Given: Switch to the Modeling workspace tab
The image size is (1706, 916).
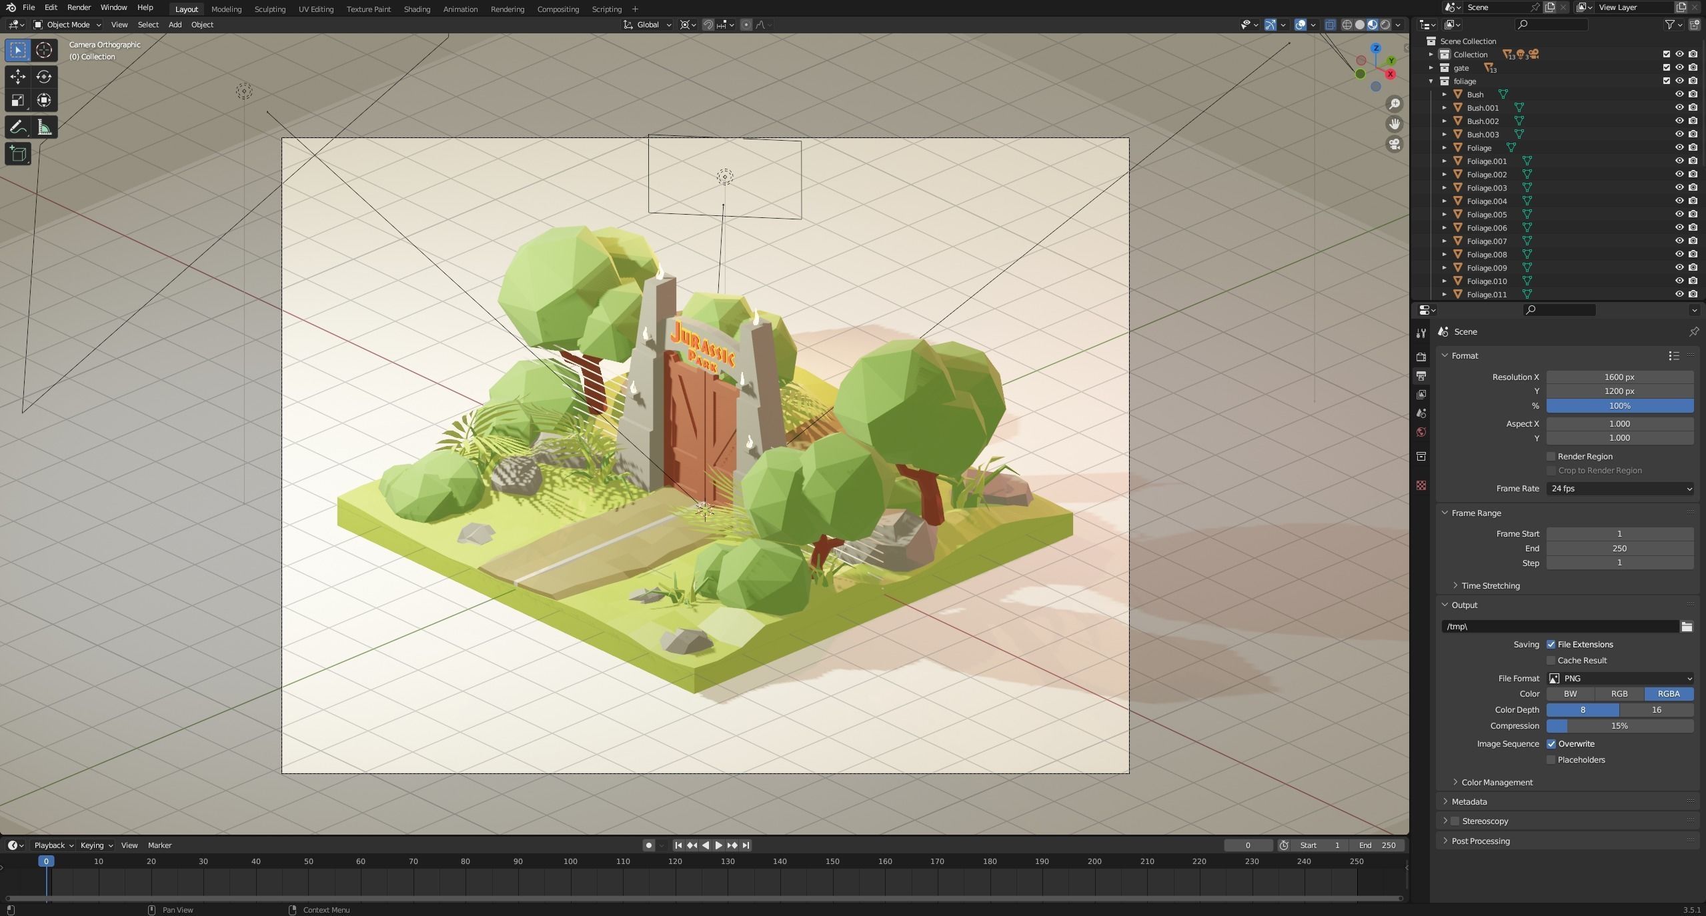Looking at the screenshot, I should coord(226,9).
